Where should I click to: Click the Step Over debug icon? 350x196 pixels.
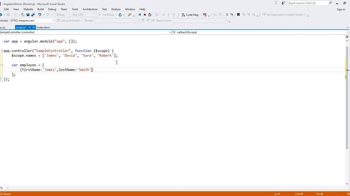pos(173,15)
